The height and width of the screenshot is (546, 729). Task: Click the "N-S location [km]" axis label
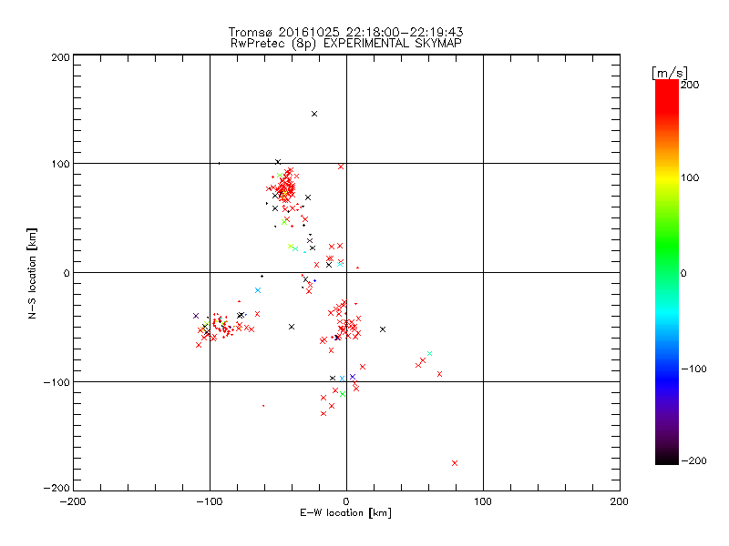coord(32,274)
